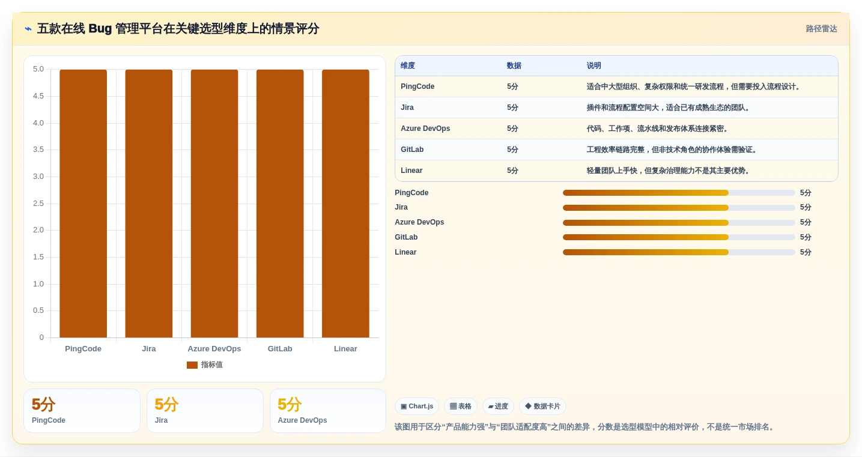Viewport: 862px width, 457px height.
Task: Click the 路径雷达 label in the header
Action: [x=821, y=29]
